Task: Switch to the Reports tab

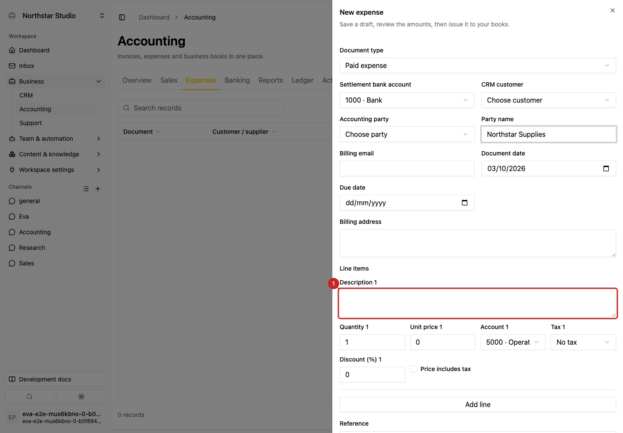Action: click(270, 80)
